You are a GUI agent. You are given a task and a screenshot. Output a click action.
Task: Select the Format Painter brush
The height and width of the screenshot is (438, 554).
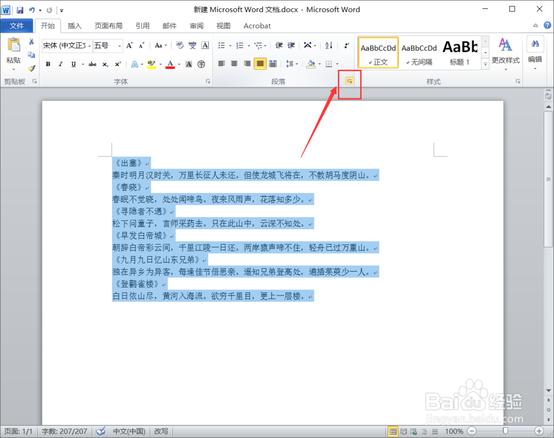coord(32,68)
